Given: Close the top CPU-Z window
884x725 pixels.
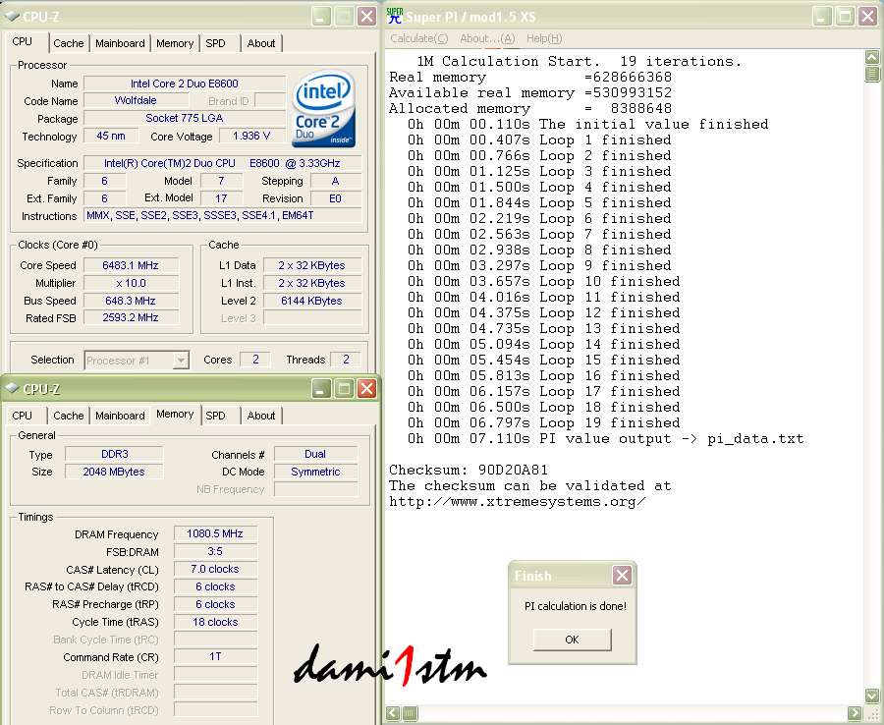Looking at the screenshot, I should tap(367, 17).
